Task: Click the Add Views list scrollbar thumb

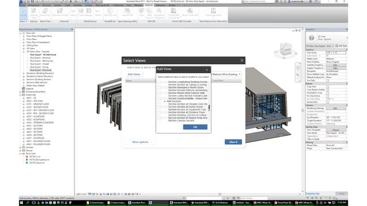Action: coord(209,108)
